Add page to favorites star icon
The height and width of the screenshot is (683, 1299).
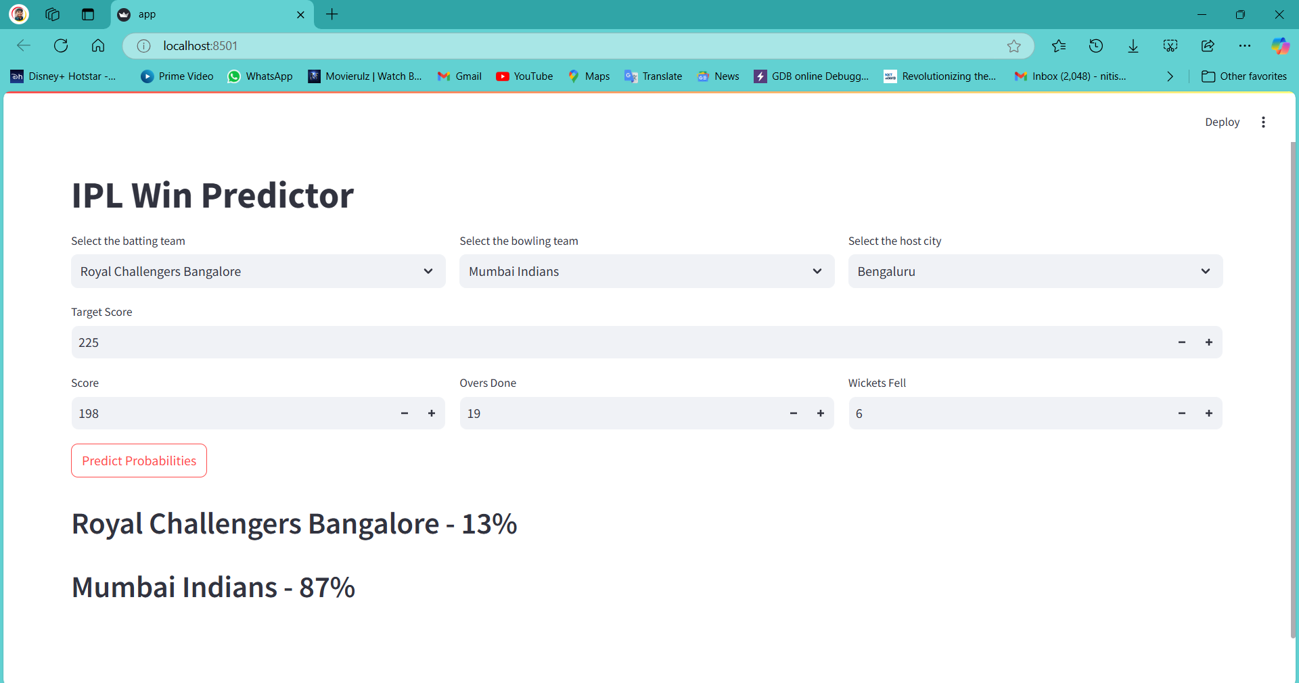tap(1013, 46)
